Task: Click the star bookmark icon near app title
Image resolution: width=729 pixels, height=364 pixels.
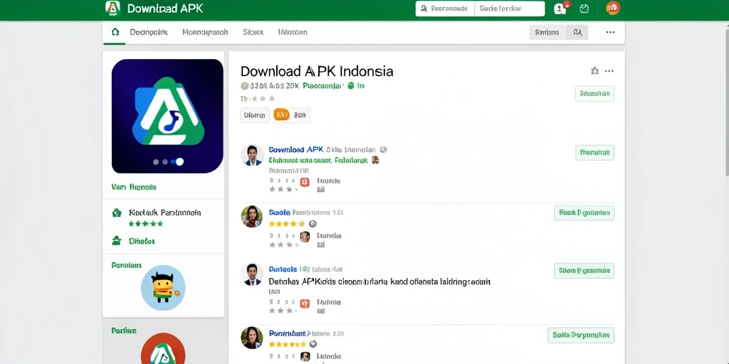Action: coord(594,71)
